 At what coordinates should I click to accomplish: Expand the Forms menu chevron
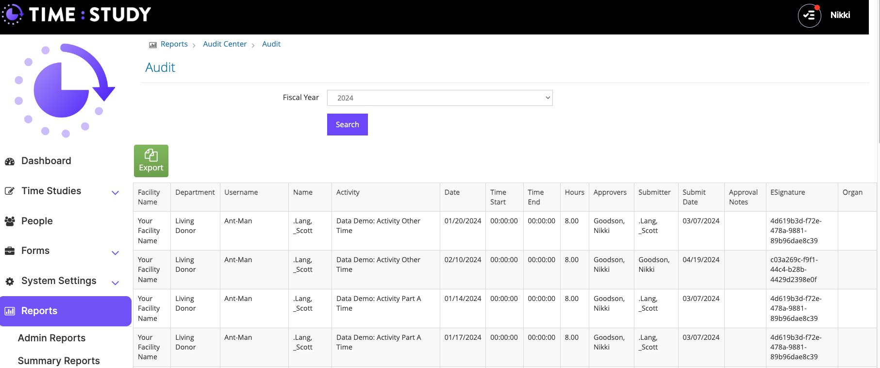click(115, 252)
